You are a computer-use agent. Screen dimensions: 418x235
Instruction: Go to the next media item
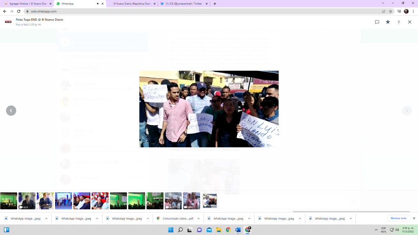coord(407,111)
